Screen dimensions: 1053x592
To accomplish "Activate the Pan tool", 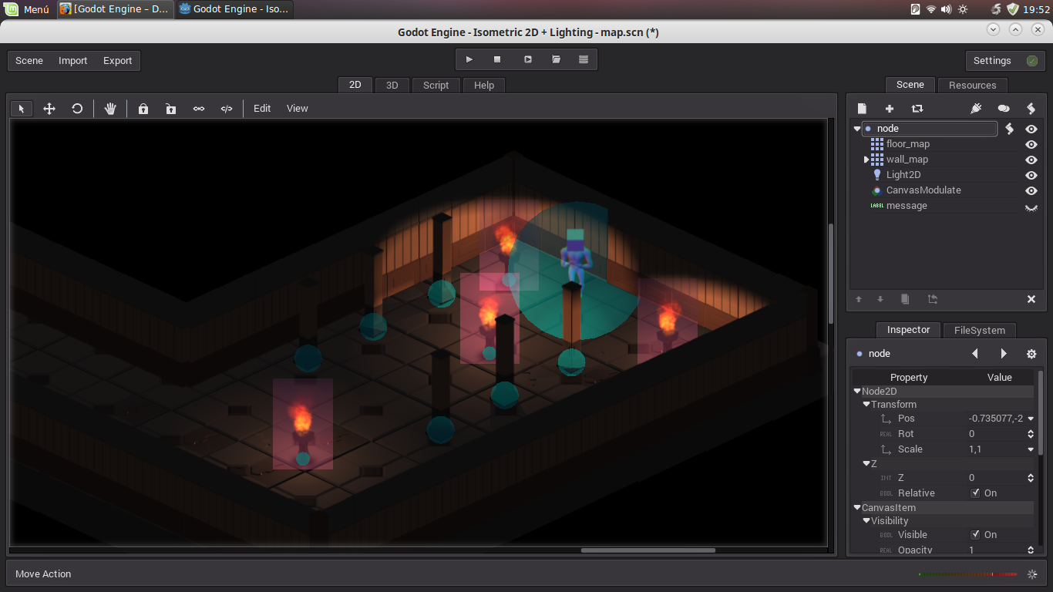I will (x=109, y=109).
